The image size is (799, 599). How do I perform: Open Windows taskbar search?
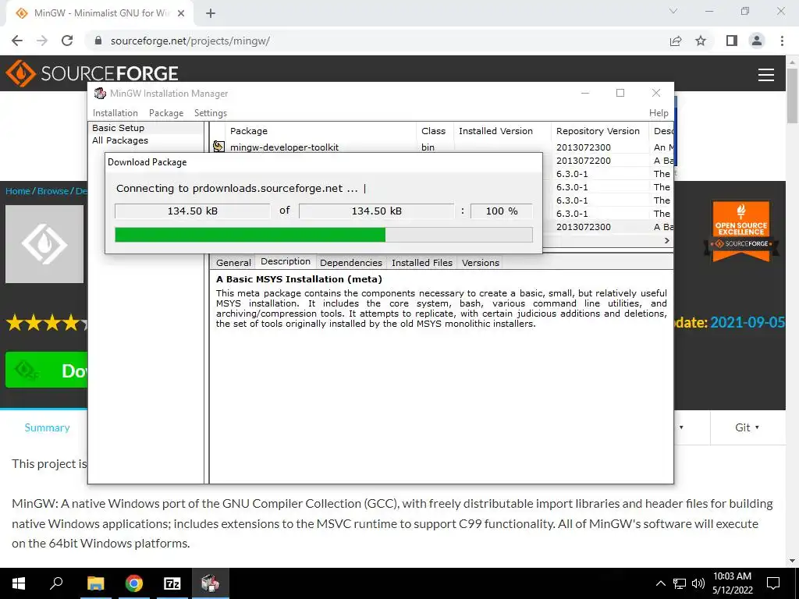click(56, 583)
